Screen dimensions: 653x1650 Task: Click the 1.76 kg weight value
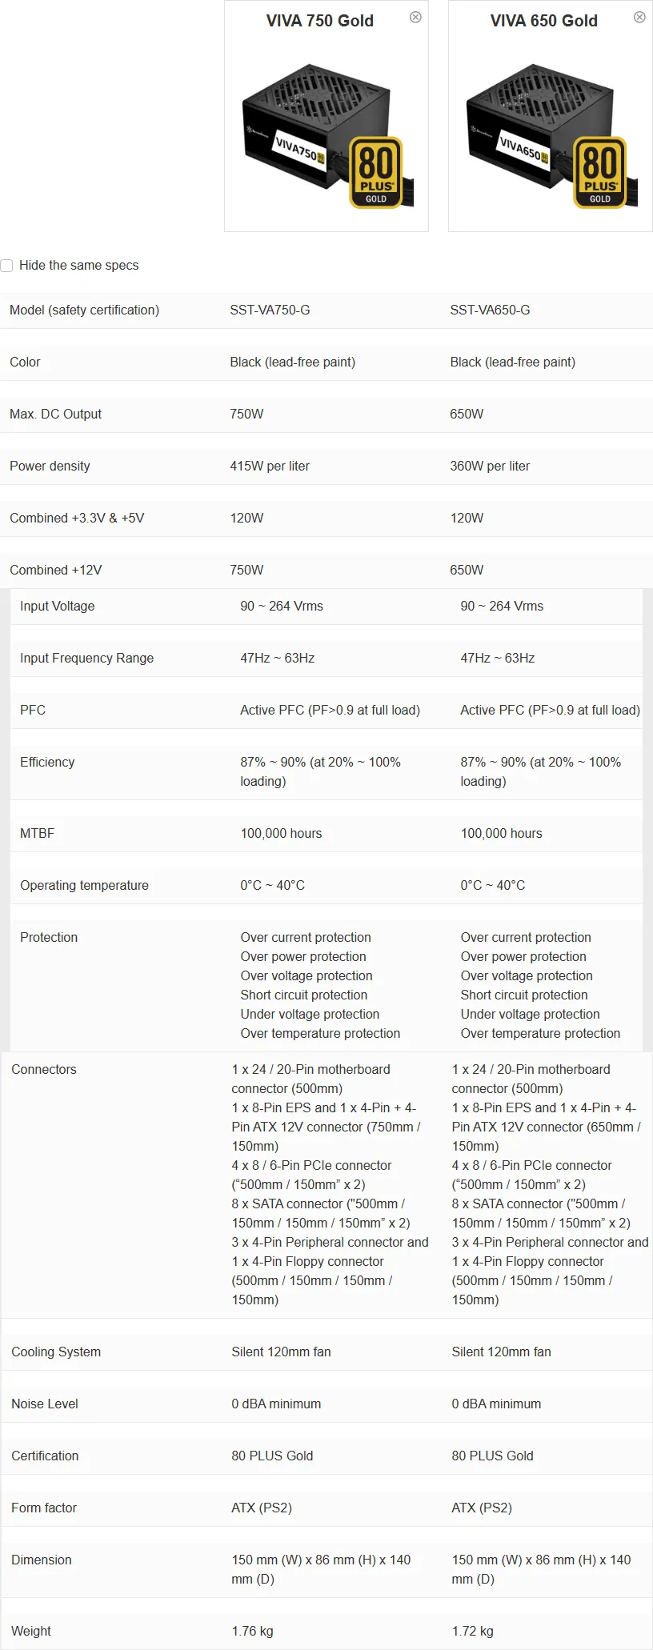(252, 1632)
